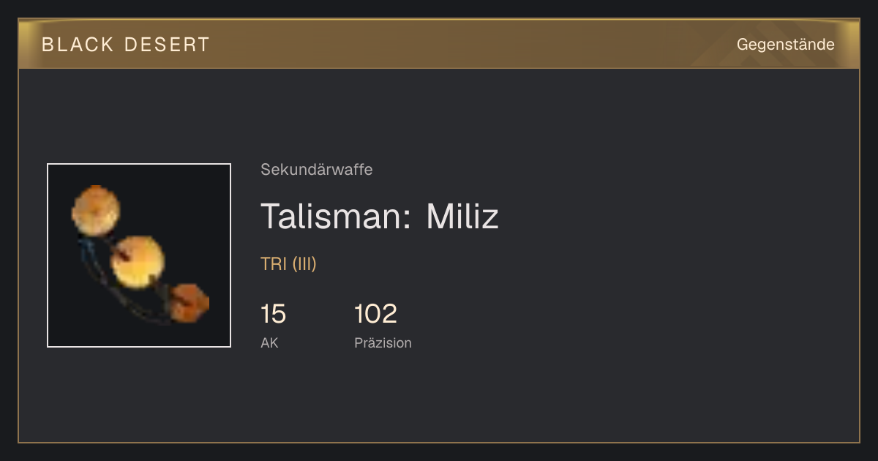Click the Präzision stat label
This screenshot has height=461, width=878.
pyautogui.click(x=383, y=342)
